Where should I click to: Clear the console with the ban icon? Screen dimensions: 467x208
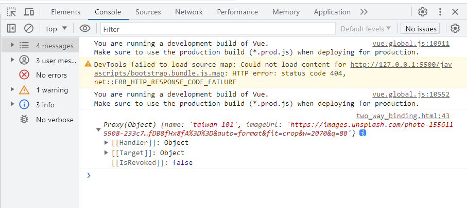[29, 29]
